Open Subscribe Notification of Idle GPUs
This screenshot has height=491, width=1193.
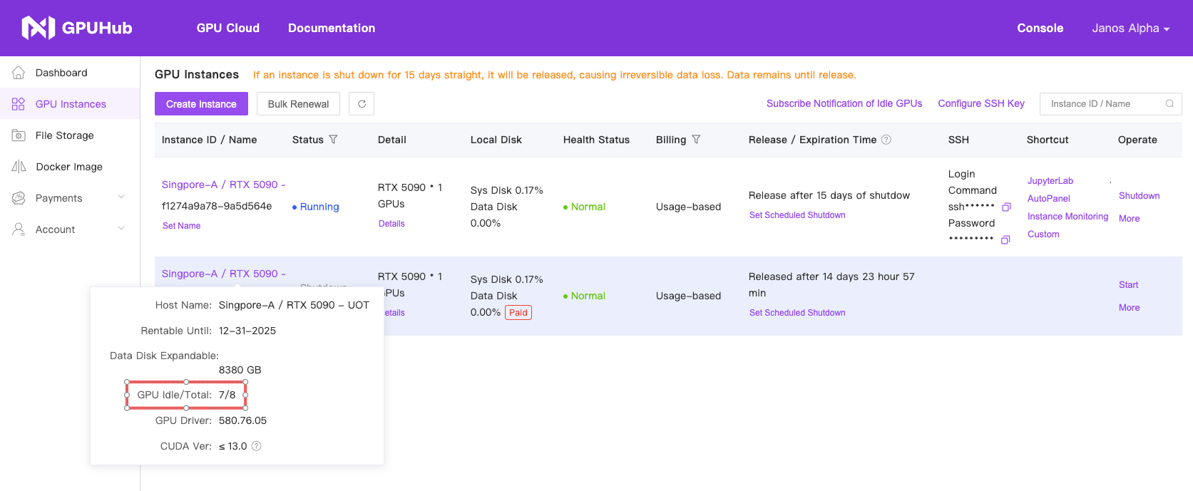pyautogui.click(x=844, y=104)
